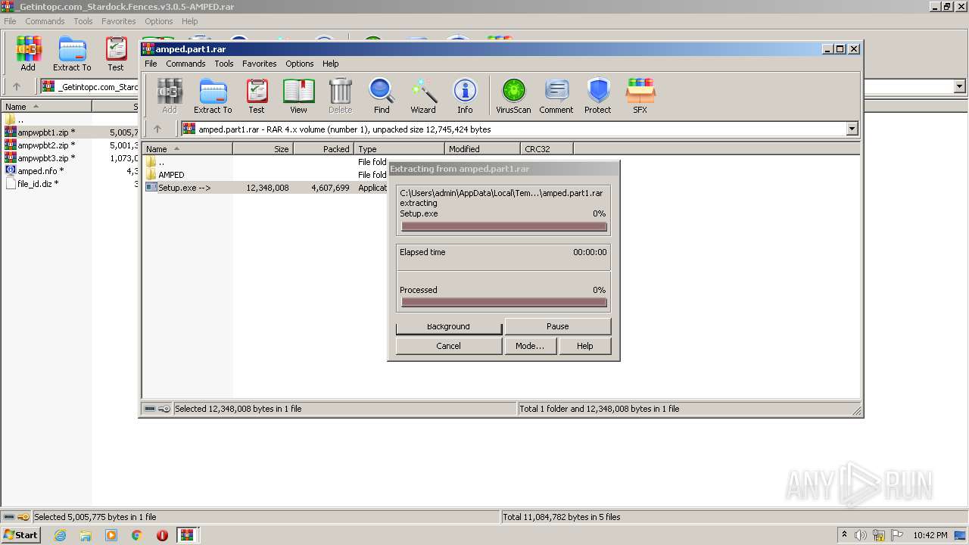Select ampwpbt3.zip in background window
This screenshot has width=969, height=545.
pos(46,158)
